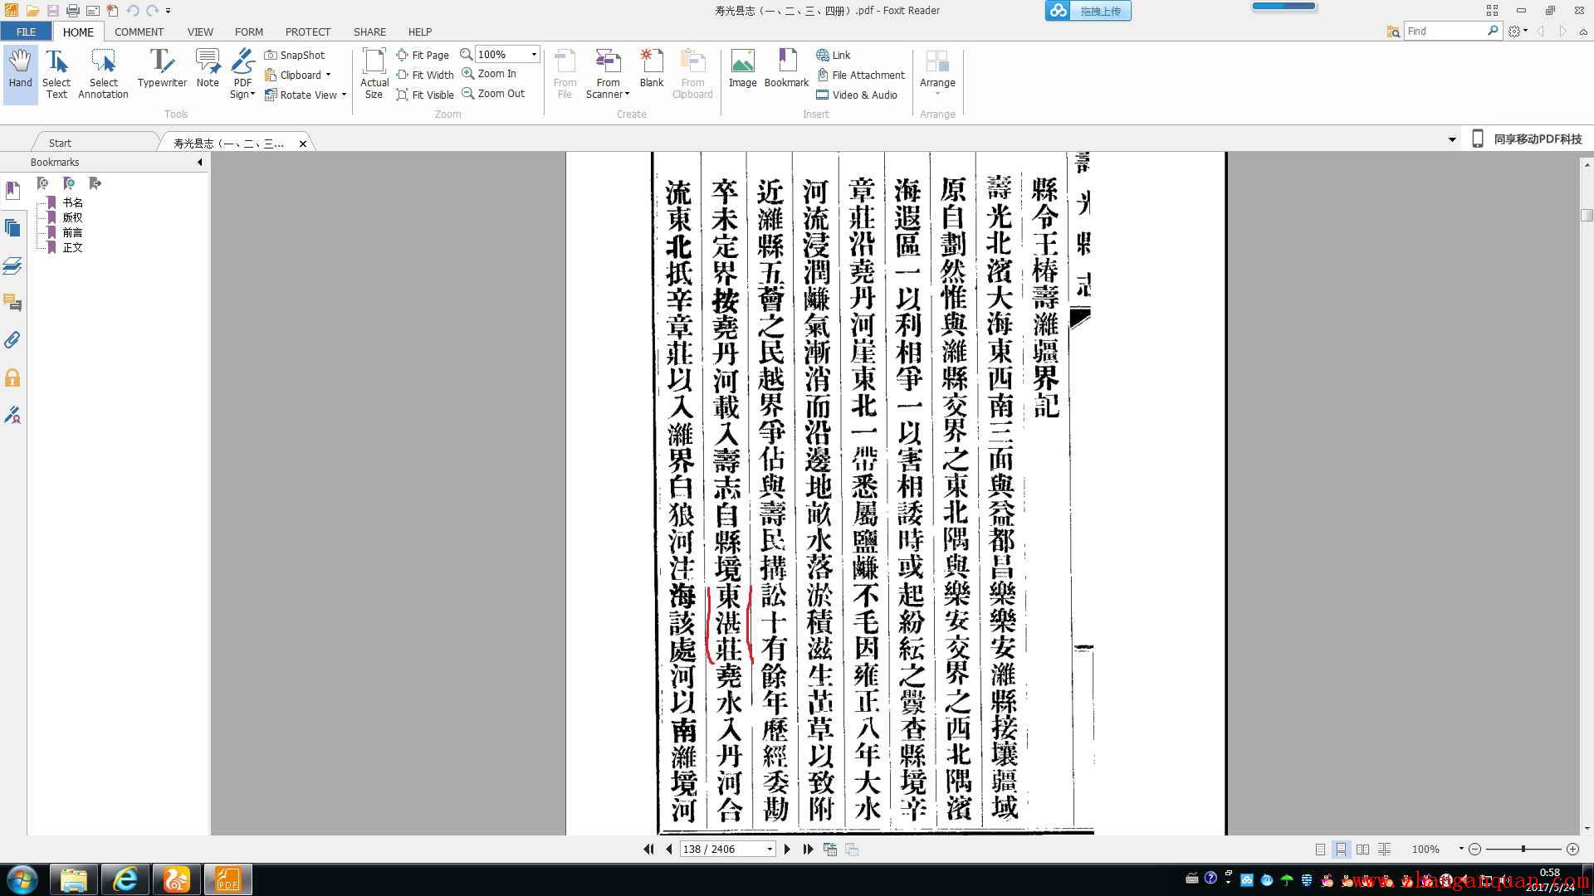The width and height of the screenshot is (1594, 896).
Task: Switch to the FORM tab
Action: [x=249, y=32]
